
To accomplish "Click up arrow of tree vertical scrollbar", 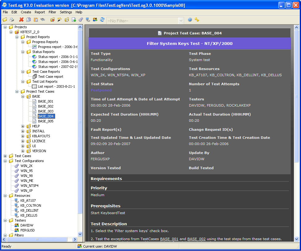I will (80, 27).
